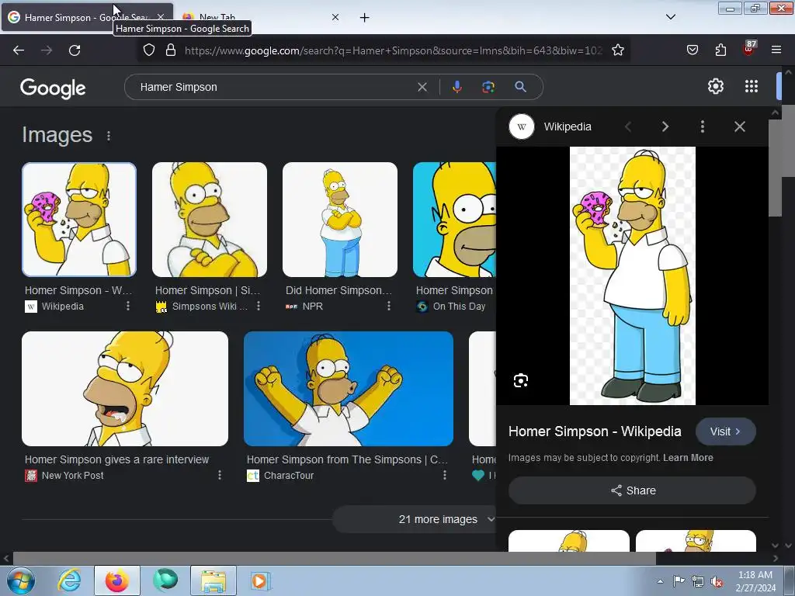795x596 pixels.
Task: Click the large Homer preview image
Action: click(x=632, y=275)
